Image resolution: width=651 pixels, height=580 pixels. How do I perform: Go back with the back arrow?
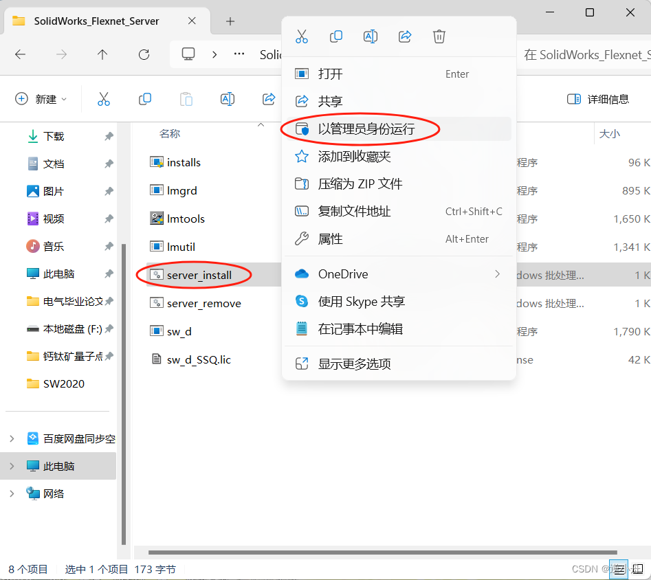coord(21,54)
